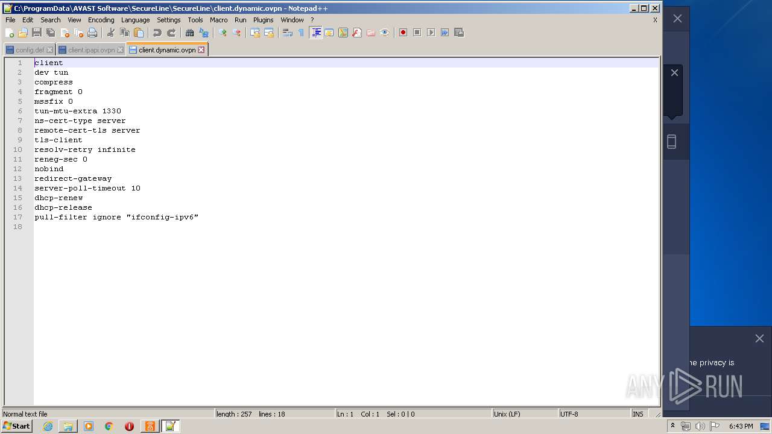The image size is (772, 434).
Task: Close the client.dynamic.ovpn tab
Action: coord(201,50)
